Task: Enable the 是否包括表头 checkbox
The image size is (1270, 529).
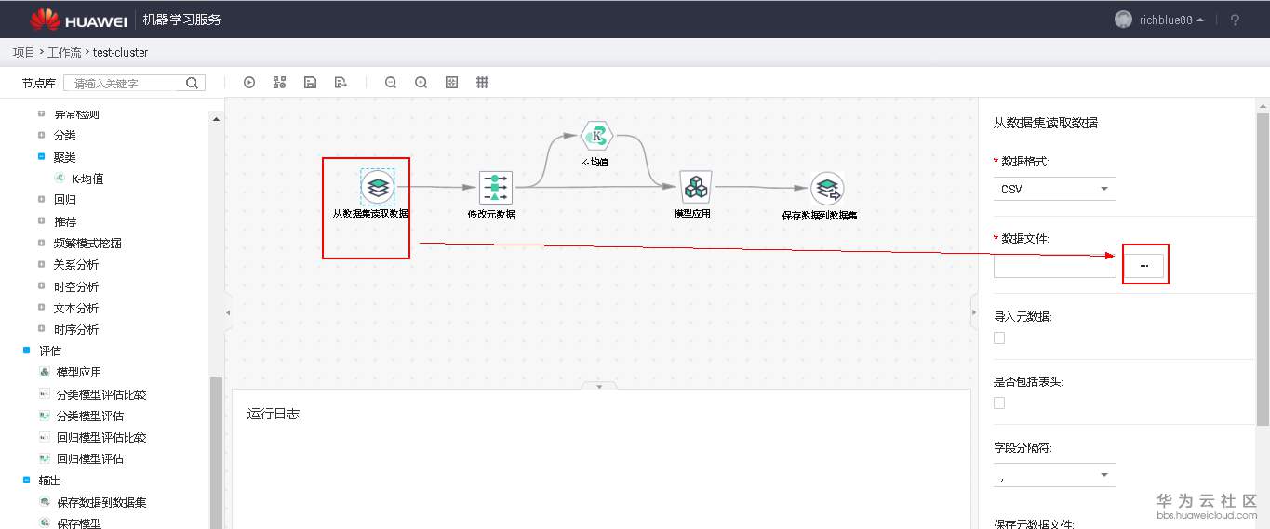Action: (999, 403)
